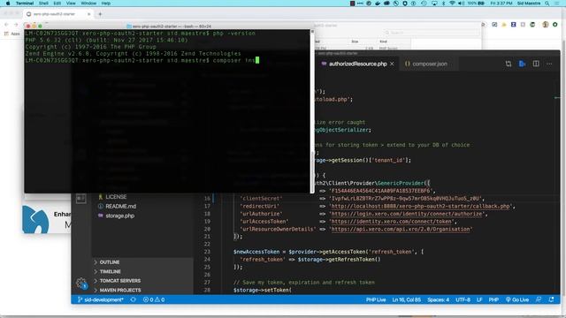Click the green circular browser extension icon
Viewport: 566px width, 318px height.
coord(555,25)
